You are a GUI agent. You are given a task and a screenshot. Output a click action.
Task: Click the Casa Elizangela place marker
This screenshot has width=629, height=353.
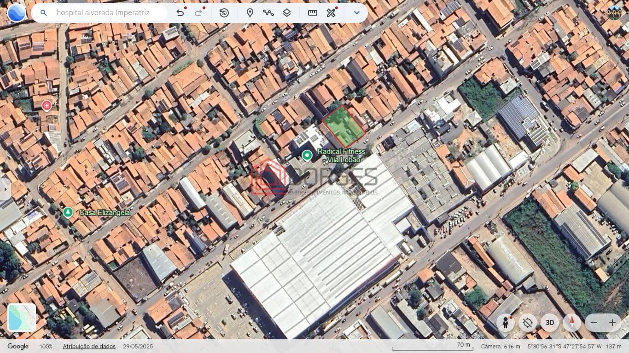click(x=68, y=212)
